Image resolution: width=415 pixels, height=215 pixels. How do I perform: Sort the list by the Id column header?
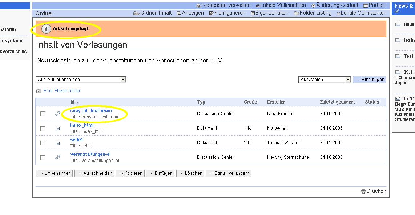(72, 102)
